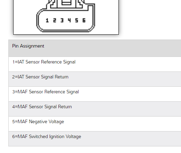Select the IAT Sensor Reference Signal row
This screenshot has width=181, height=153.
point(95,64)
